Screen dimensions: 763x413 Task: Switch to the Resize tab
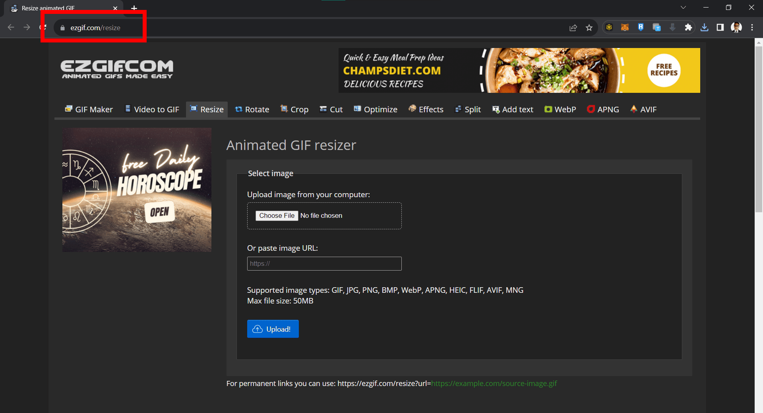point(206,109)
